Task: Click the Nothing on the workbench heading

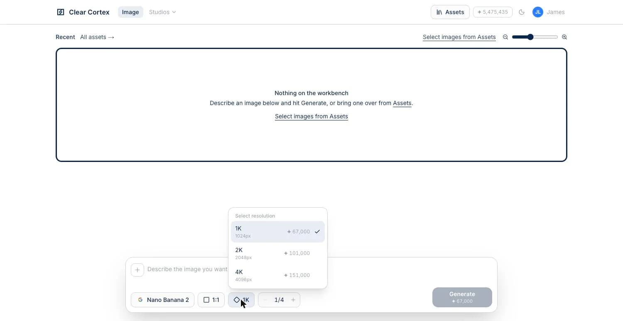Action: [x=311, y=93]
